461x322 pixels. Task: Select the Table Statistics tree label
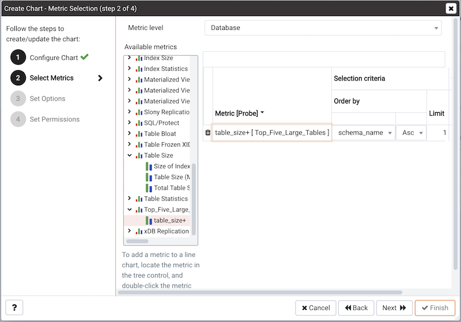pyautogui.click(x=166, y=199)
